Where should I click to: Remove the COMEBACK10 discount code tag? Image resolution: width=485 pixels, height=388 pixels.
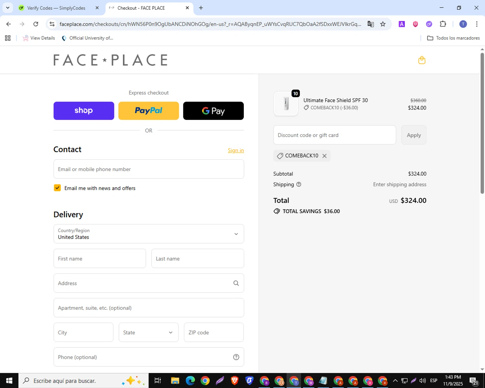point(324,156)
